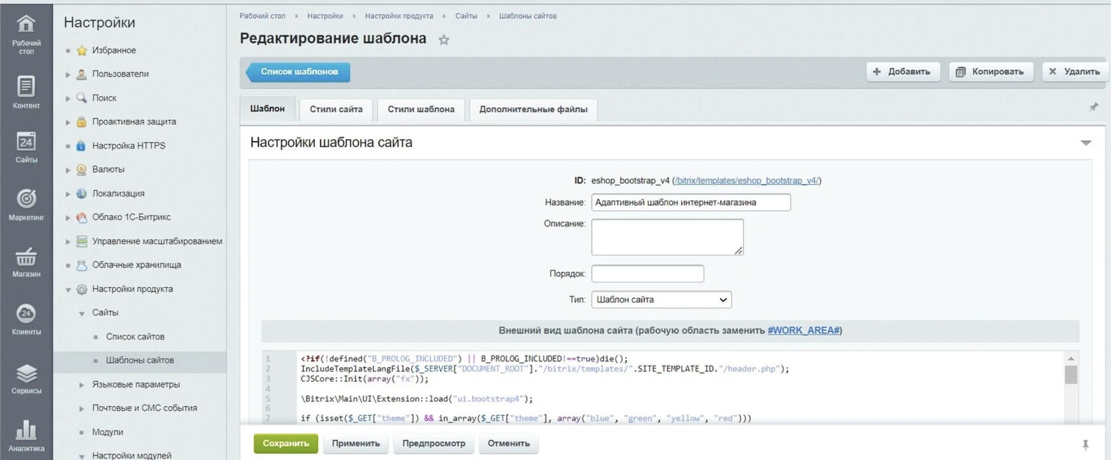Open the Аналитика chart icon
This screenshot has width=1111, height=460.
coord(26,431)
